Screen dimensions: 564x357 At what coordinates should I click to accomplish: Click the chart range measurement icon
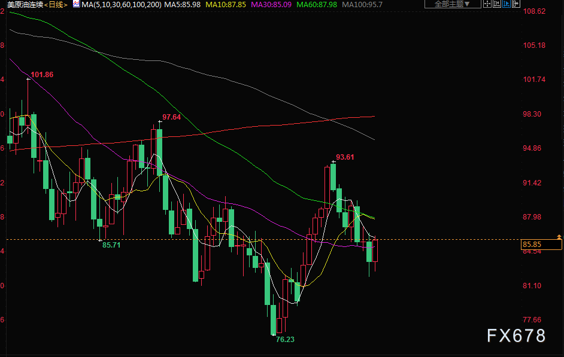tap(497, 4)
